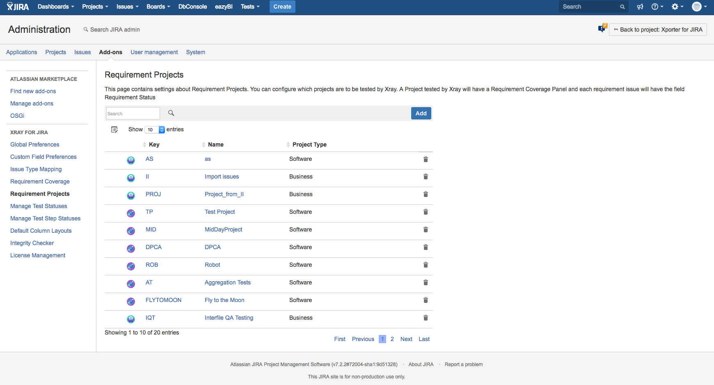714x385 pixels.
Task: Click the FLYTOMOON project avatar icon
Action: pyautogui.click(x=131, y=302)
